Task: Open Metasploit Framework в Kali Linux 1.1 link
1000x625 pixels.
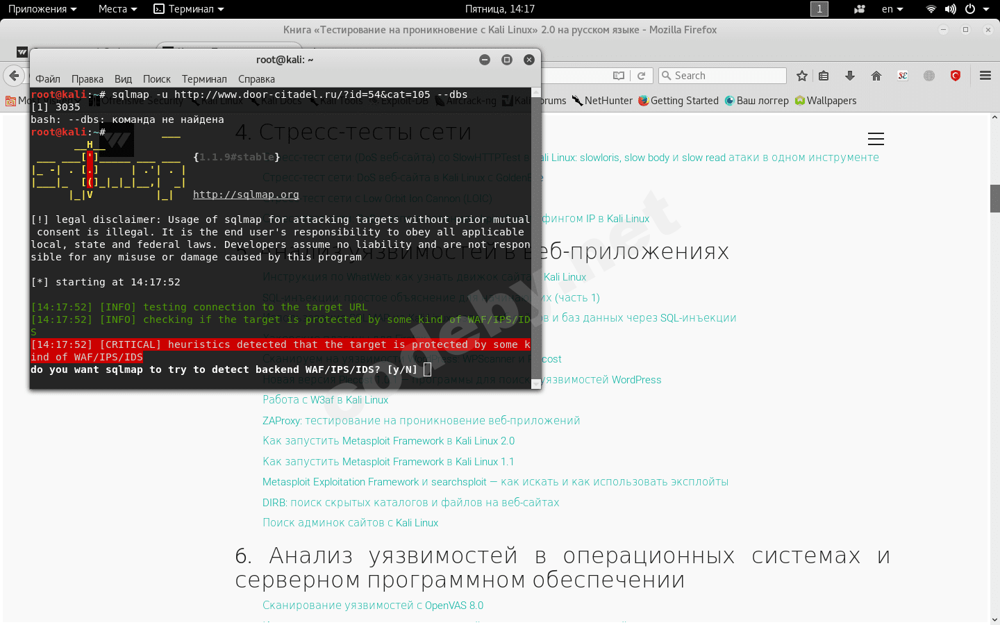Action: point(388,462)
